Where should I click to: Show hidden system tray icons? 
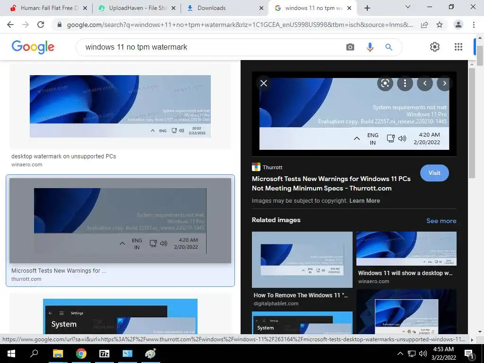(x=400, y=354)
